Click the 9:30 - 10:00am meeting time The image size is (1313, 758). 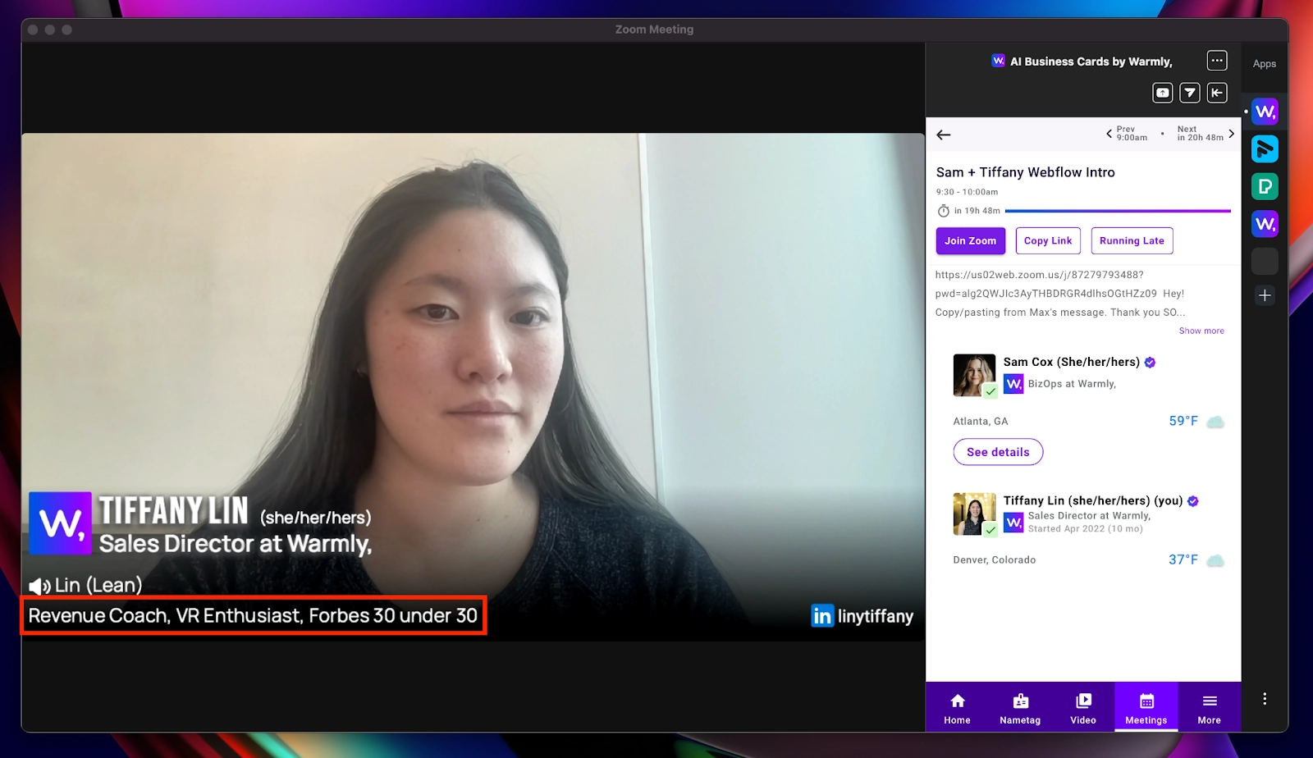pyautogui.click(x=968, y=192)
